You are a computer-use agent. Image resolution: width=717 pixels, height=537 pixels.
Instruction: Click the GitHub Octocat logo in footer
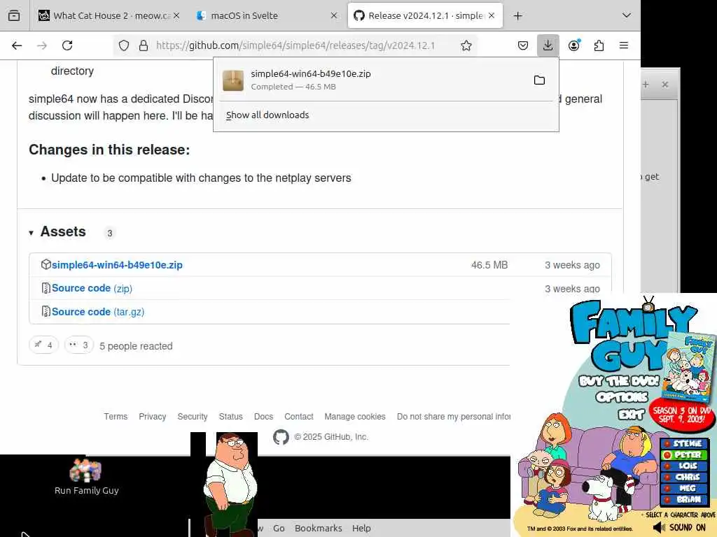[x=281, y=437]
